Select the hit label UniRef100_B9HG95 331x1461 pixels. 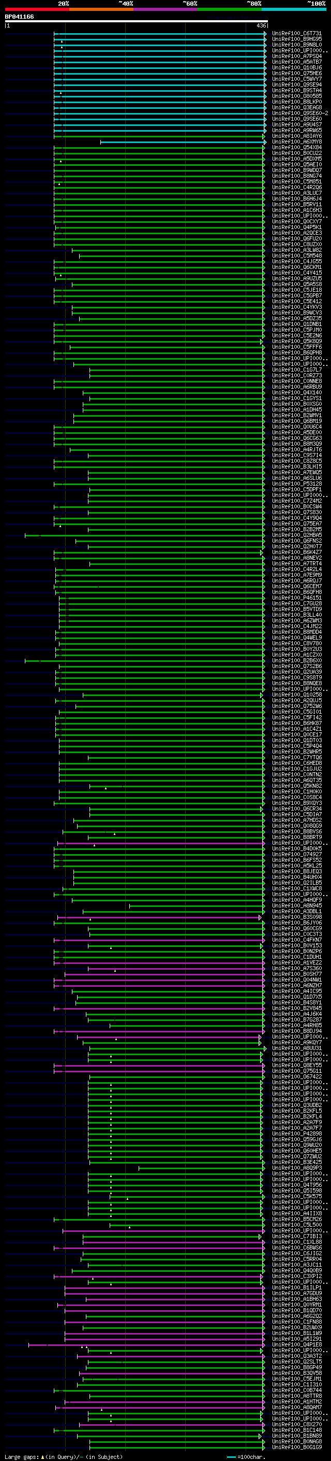pyautogui.click(x=296, y=39)
